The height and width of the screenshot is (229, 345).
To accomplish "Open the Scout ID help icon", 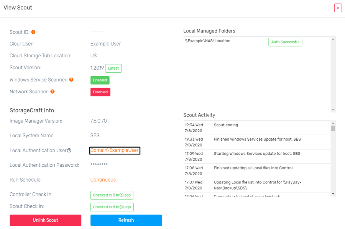I will 34,32.
